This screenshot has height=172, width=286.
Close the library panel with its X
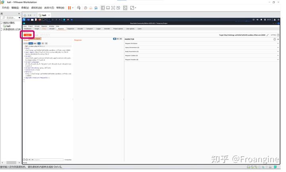point(19,13)
